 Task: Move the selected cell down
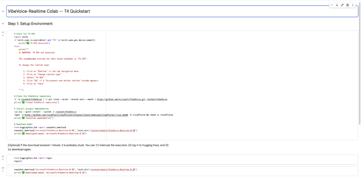click(337, 5)
